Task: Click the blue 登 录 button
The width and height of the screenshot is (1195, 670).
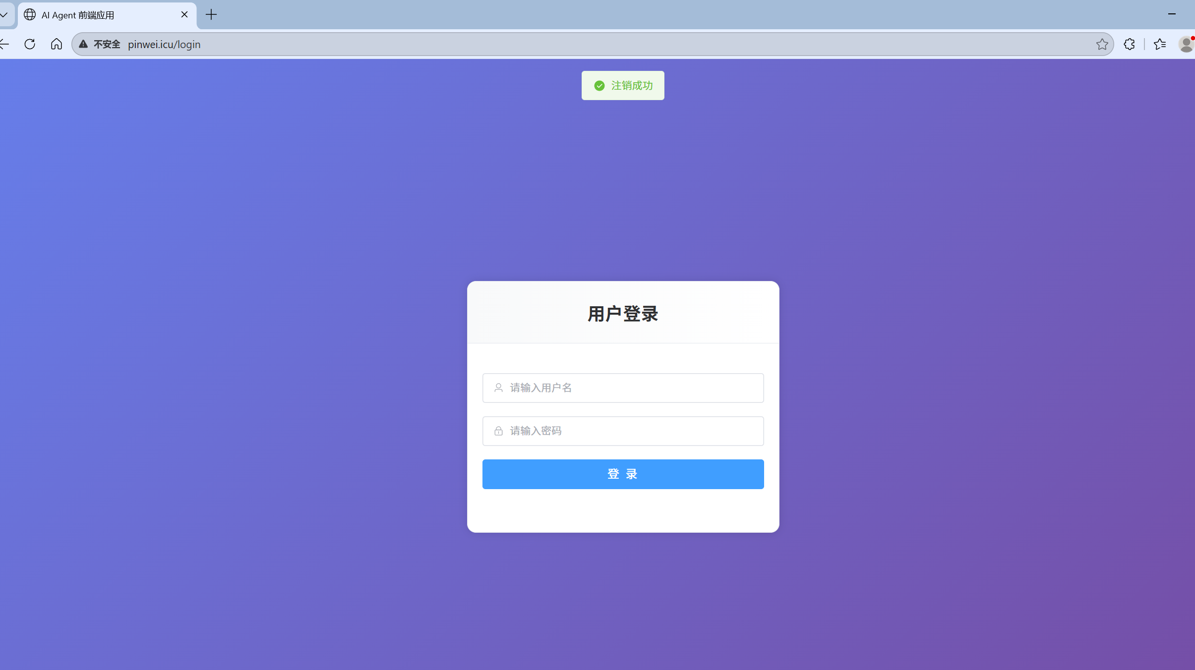Action: 623,474
